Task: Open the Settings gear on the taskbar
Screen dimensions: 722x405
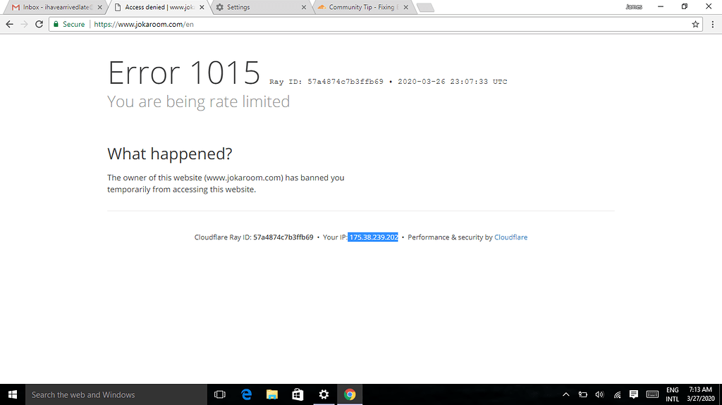Action: coord(324,394)
